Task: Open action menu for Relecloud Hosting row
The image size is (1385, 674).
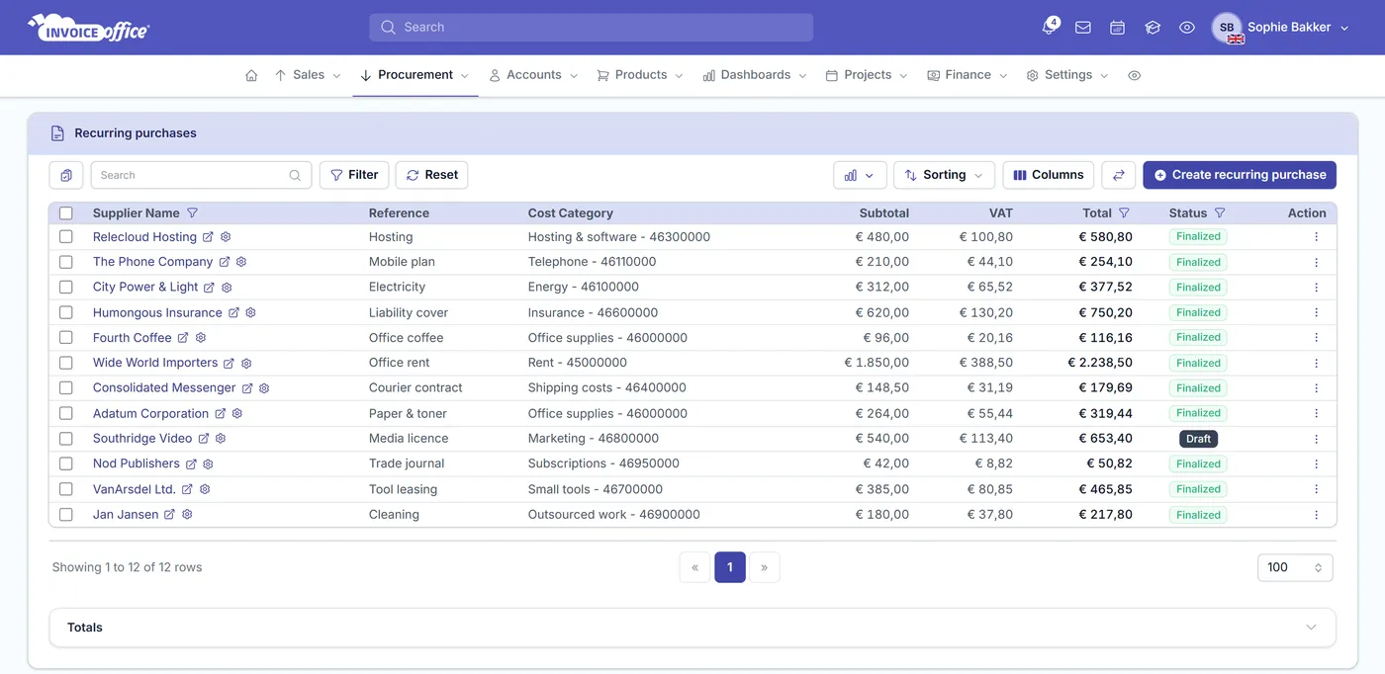Action: click(x=1316, y=237)
